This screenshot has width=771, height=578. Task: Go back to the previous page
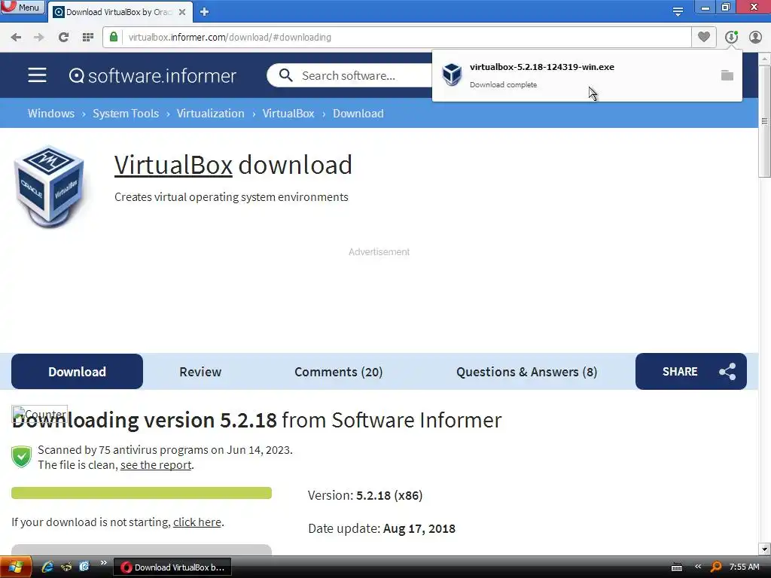click(x=16, y=38)
